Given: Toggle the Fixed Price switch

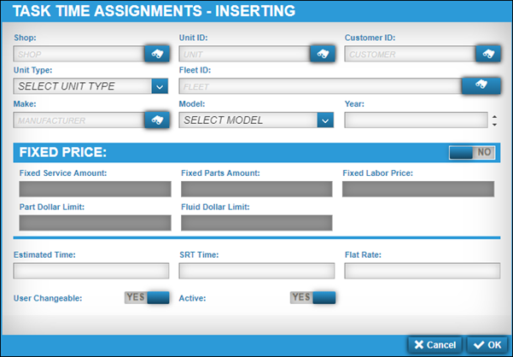Looking at the screenshot, I should click(x=472, y=152).
